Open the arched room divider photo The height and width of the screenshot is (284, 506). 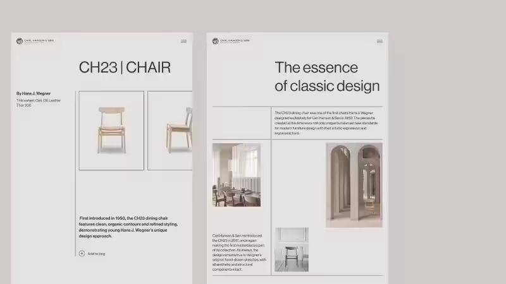click(x=354, y=185)
